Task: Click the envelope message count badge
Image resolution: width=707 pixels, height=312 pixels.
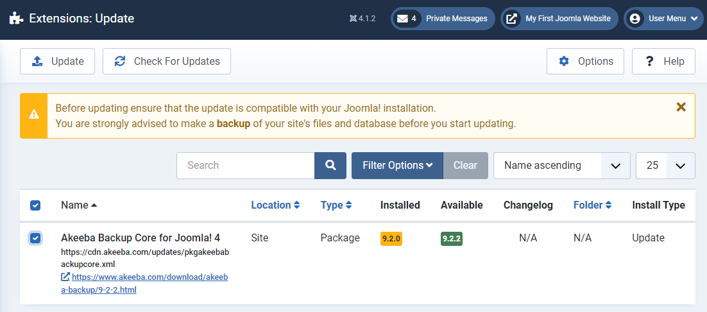Action: [407, 19]
